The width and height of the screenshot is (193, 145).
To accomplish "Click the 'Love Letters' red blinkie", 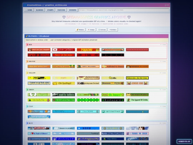I will [64, 50].
